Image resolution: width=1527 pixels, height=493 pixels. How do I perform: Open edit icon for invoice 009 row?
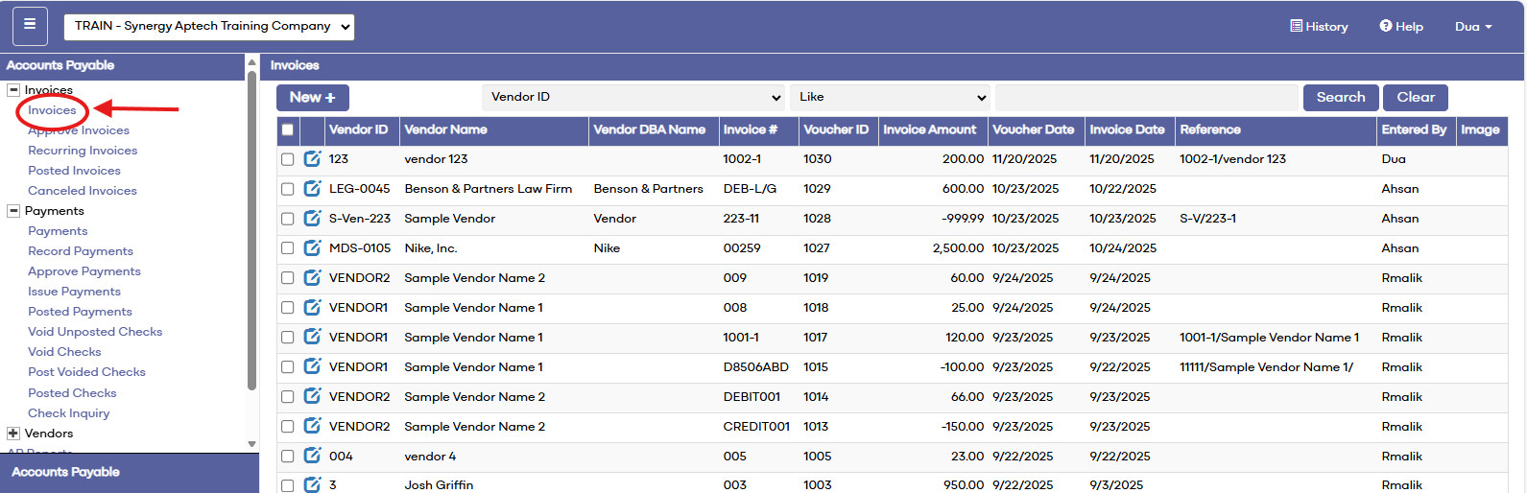313,278
